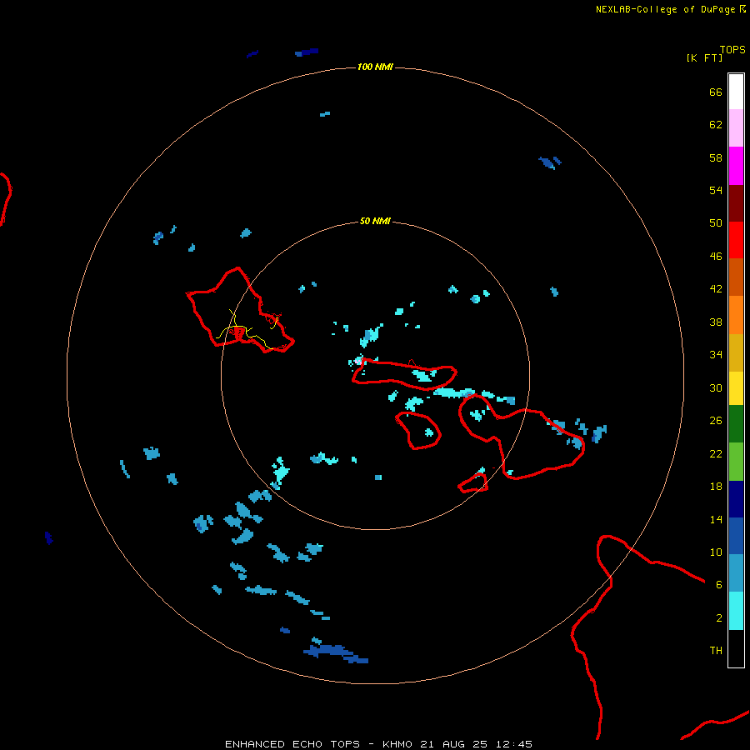Click the white swatch in the tops scale
The image size is (750, 750).
(736, 92)
